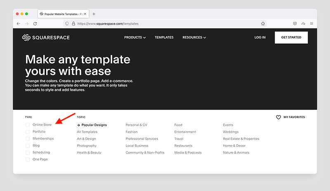This screenshot has width=330, height=191.
Task: Open a new tab with the plus icon
Action: click(x=94, y=14)
